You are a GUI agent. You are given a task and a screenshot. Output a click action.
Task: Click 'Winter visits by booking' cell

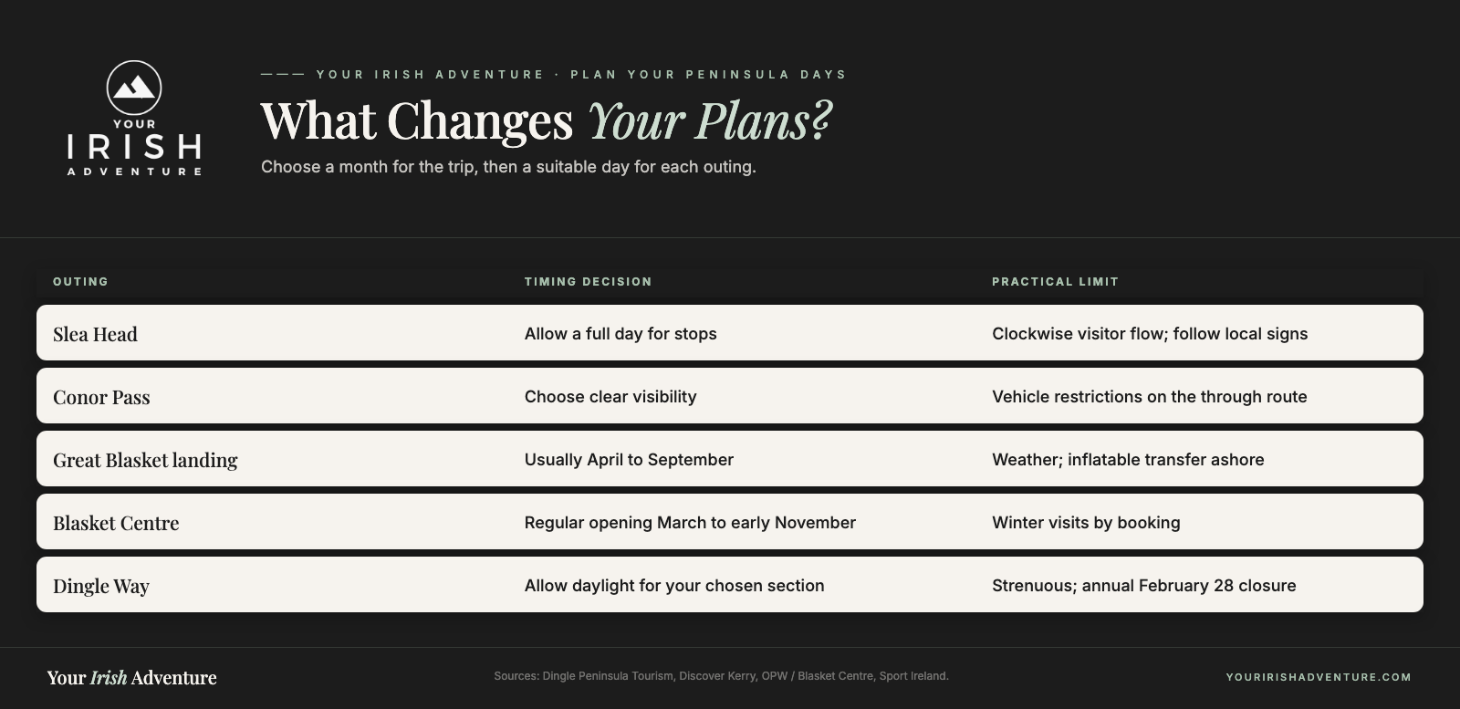pos(1086,523)
